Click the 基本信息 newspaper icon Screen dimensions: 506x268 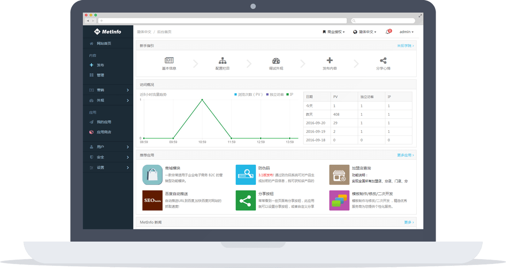tap(169, 61)
